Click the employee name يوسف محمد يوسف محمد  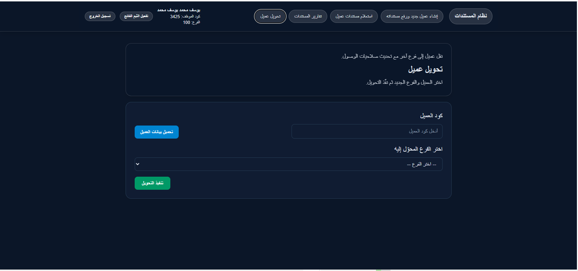[x=179, y=10]
